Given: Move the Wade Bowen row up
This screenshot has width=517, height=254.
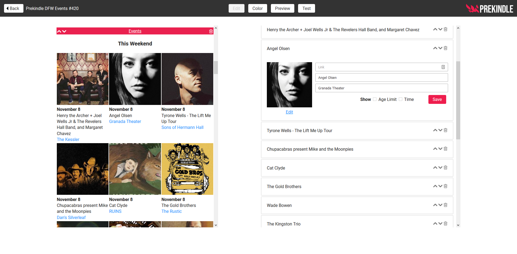Looking at the screenshot, I should (435, 205).
